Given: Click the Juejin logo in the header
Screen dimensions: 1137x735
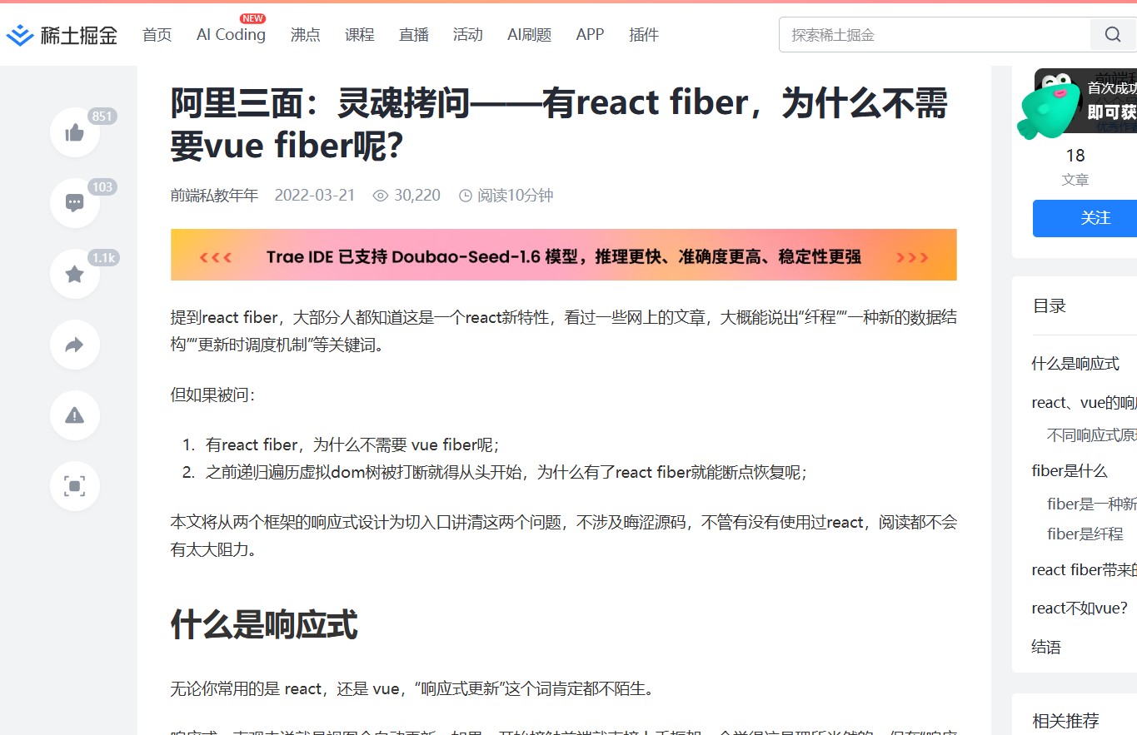Looking at the screenshot, I should (62, 35).
